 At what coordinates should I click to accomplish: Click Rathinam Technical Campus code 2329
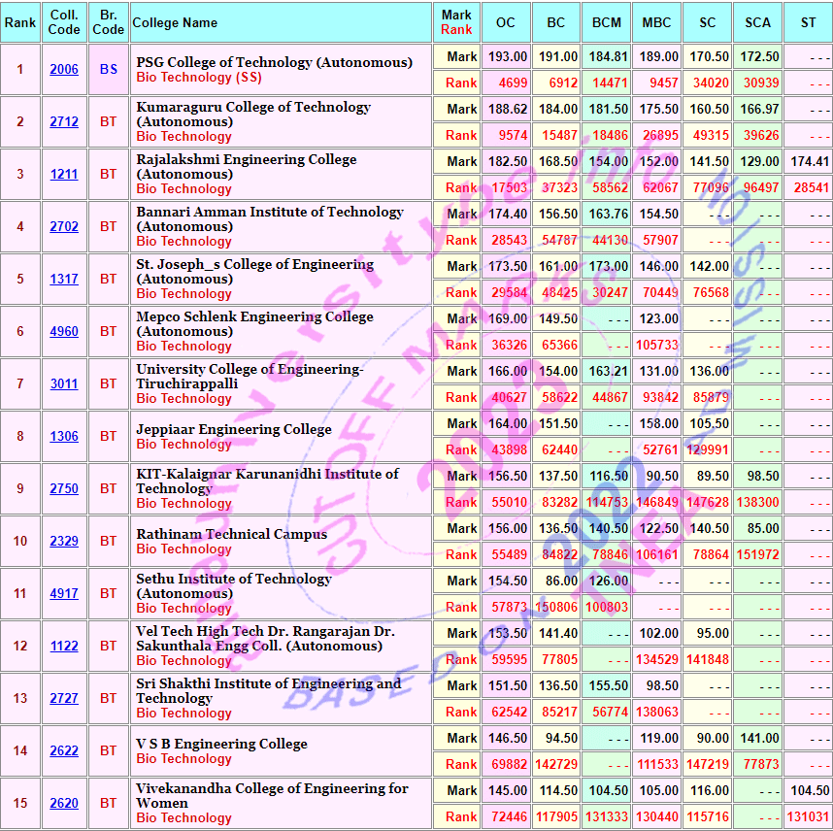tap(64, 542)
